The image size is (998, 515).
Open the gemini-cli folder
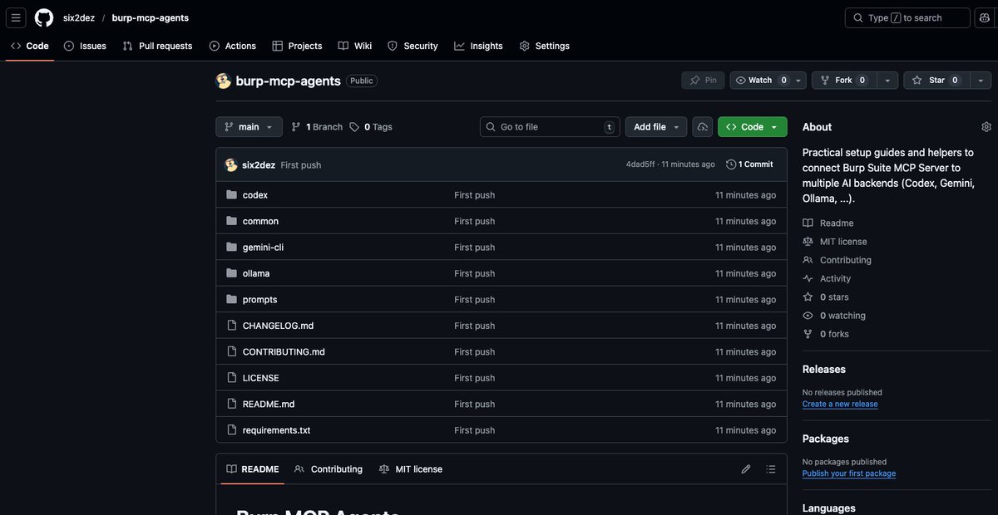click(x=263, y=247)
